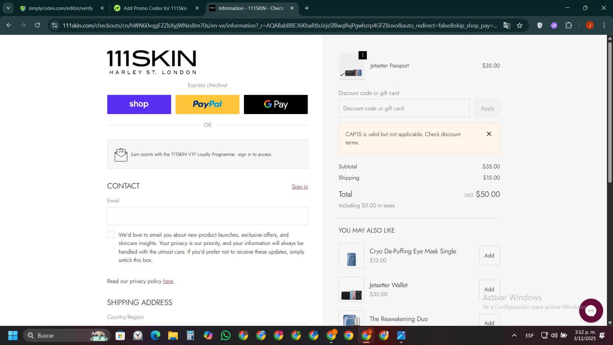Viewport: 613px width, 345px height.
Task: Add Cryo De-Puffing Eye Mask Single
Action: 489,255
